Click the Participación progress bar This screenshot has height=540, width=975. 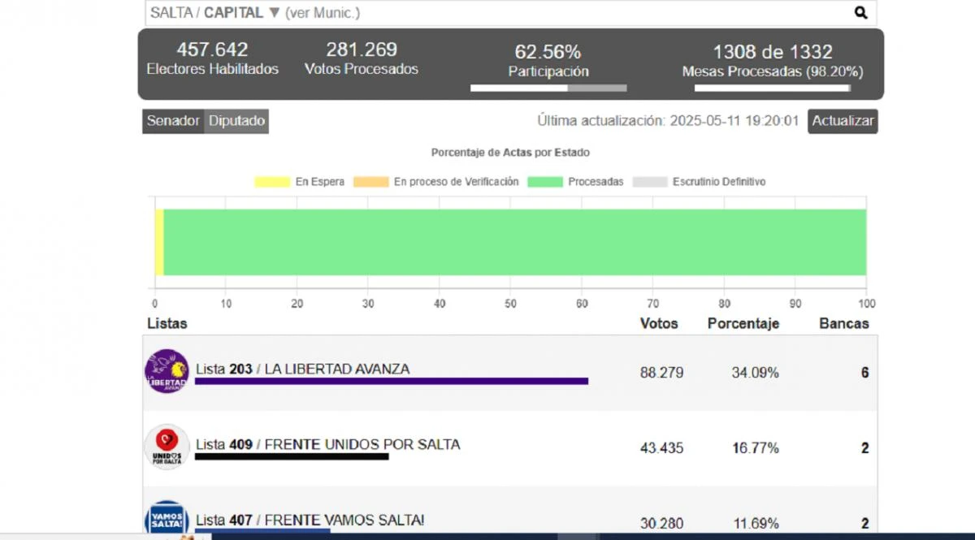(548, 87)
